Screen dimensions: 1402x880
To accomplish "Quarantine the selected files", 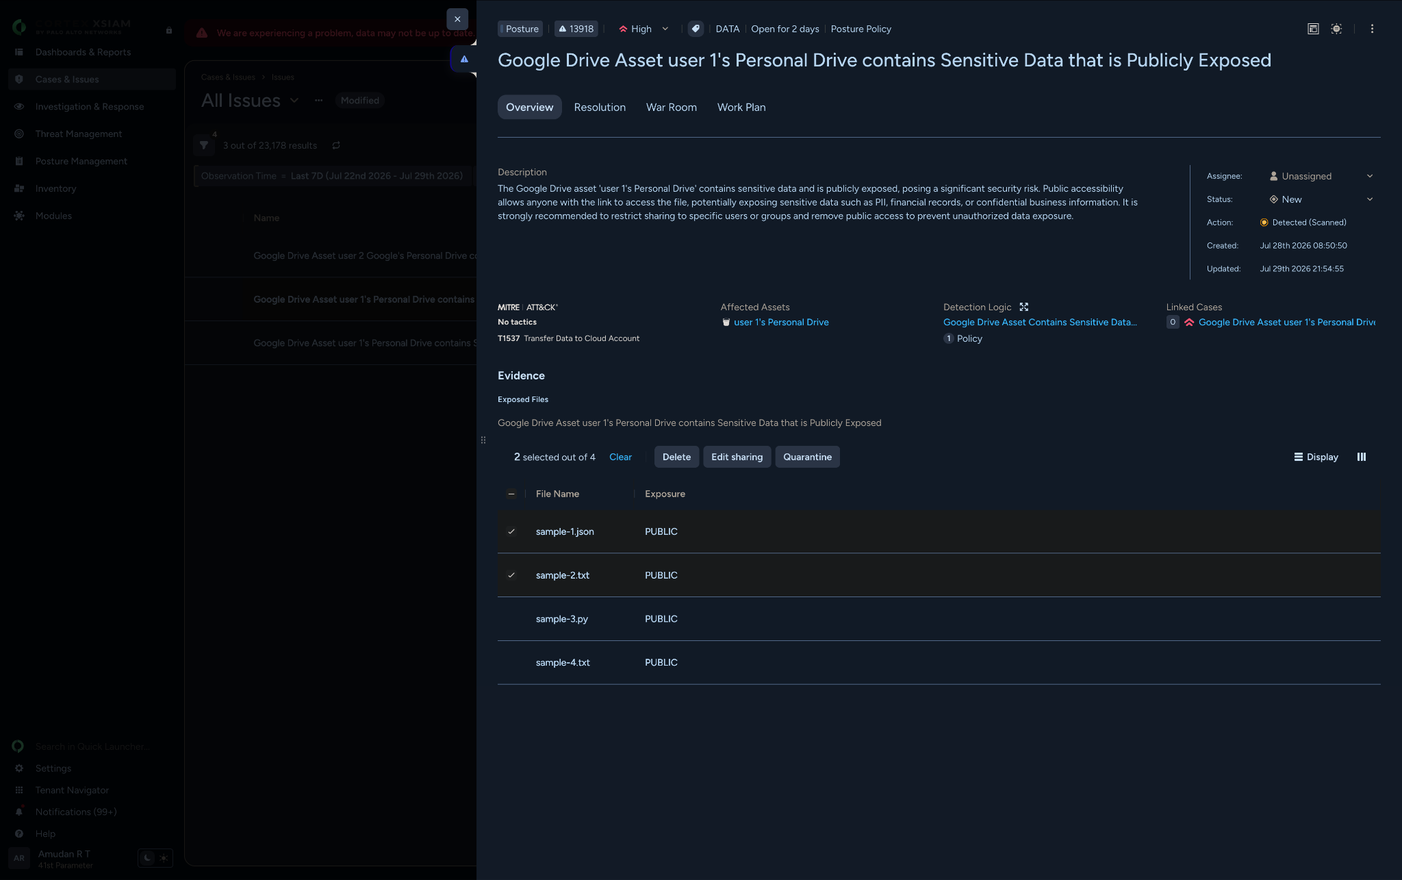I will [808, 457].
